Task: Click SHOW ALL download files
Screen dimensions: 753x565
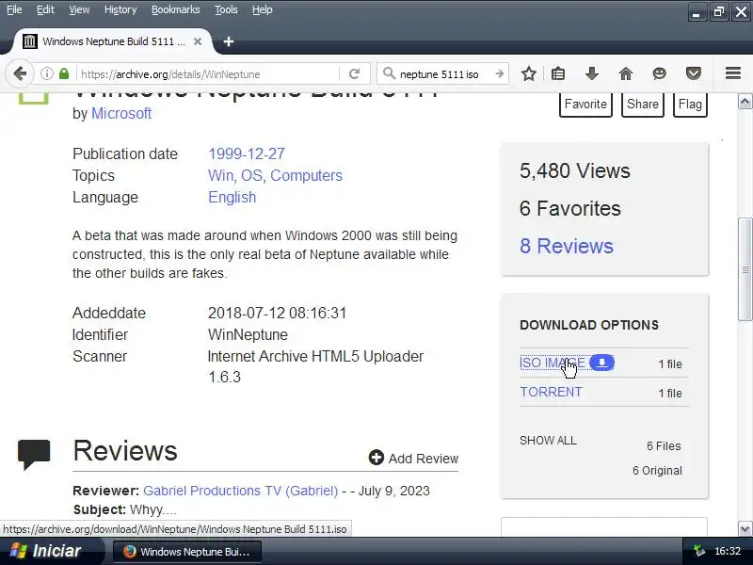Action: click(x=548, y=441)
